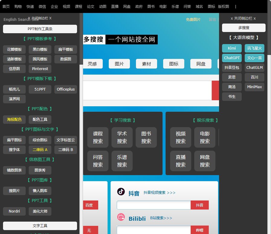Open the Pinterest button

coord(40,69)
